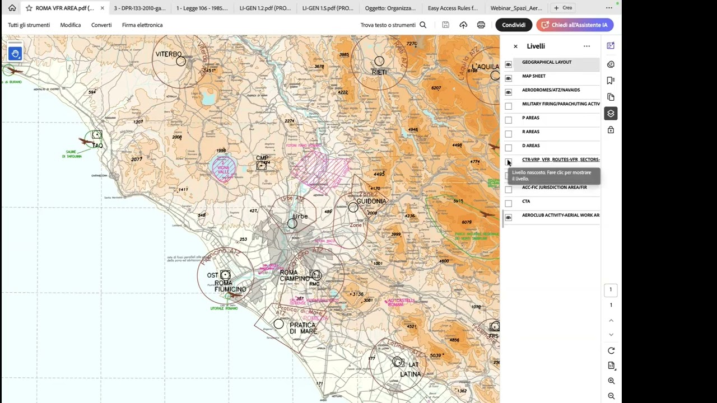Select the hand pan tool
The height and width of the screenshot is (403, 717).
coord(15,54)
